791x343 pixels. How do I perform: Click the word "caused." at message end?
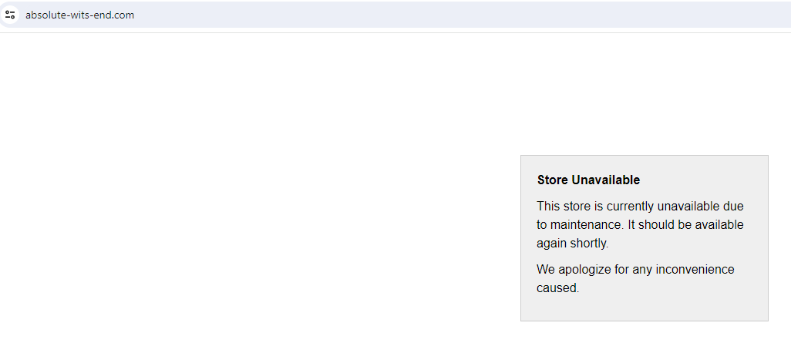pyautogui.click(x=558, y=288)
